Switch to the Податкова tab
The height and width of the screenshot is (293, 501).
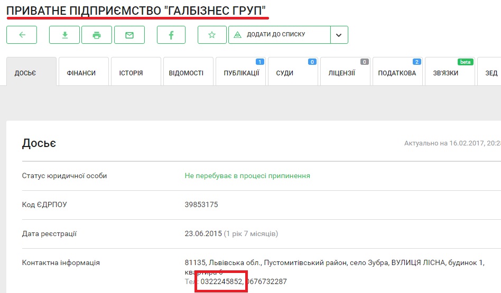click(397, 73)
